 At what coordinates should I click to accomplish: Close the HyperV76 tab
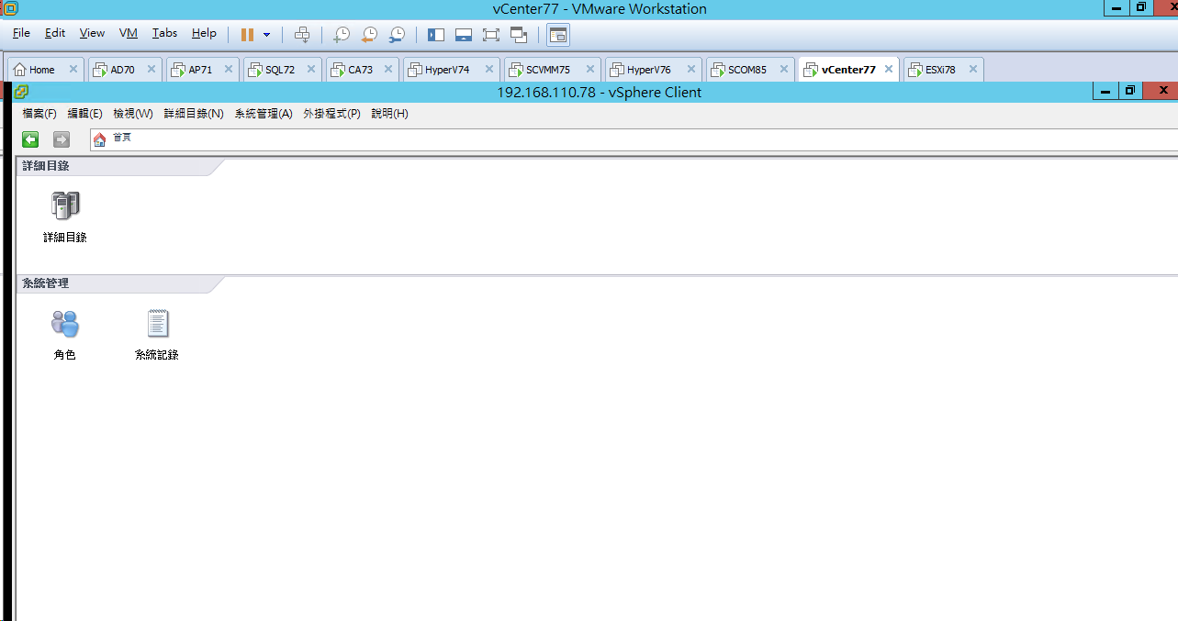pyautogui.click(x=691, y=69)
